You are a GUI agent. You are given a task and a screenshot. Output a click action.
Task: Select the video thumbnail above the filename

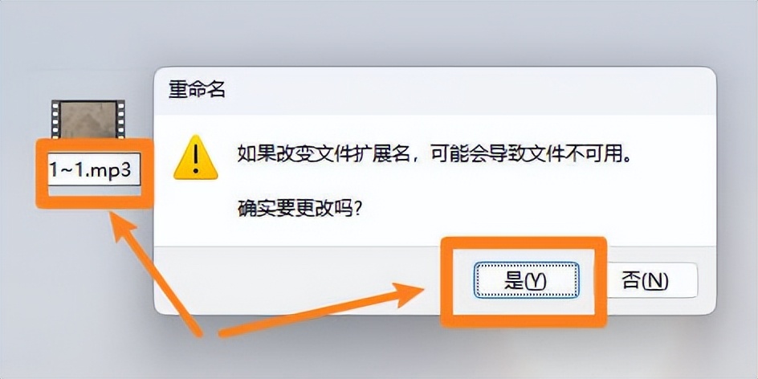pos(88,120)
